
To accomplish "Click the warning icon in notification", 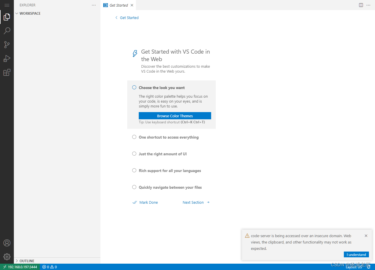I will click(247, 236).
